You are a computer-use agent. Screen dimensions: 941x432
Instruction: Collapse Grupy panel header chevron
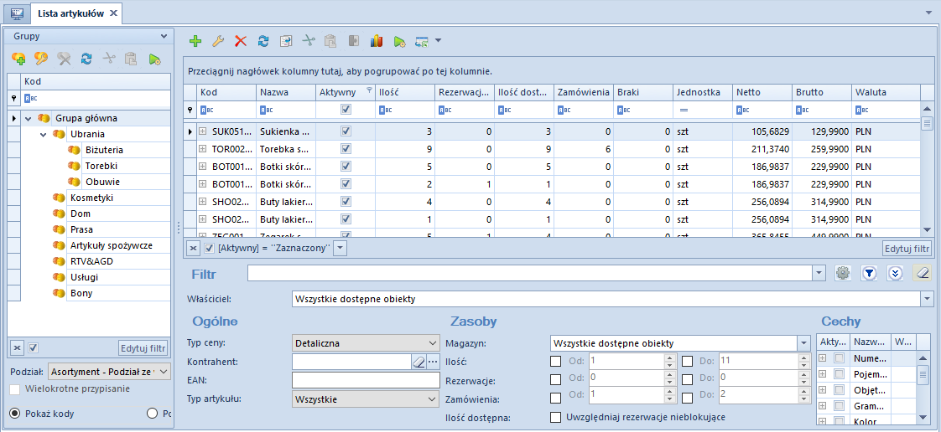pyautogui.click(x=164, y=37)
